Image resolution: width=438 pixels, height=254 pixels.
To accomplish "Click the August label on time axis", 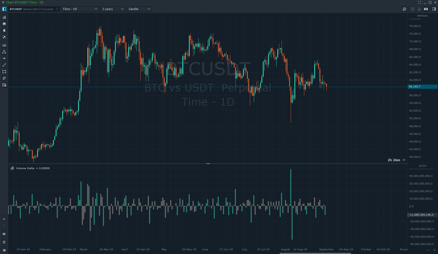I will [285, 250].
